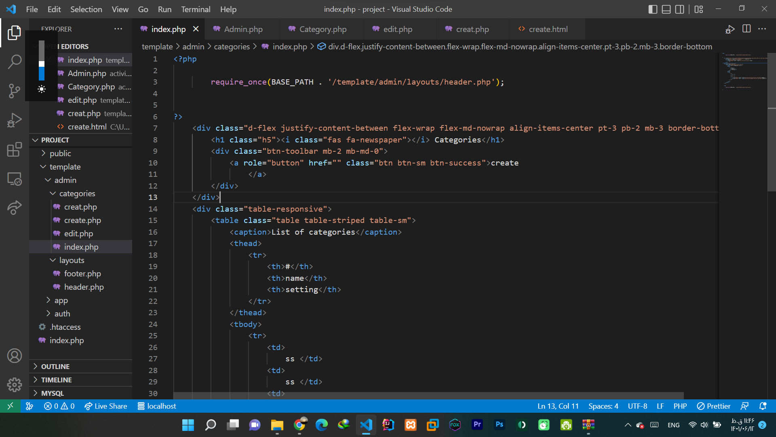Open Remote Explorer view
776x437 pixels.
click(x=15, y=179)
